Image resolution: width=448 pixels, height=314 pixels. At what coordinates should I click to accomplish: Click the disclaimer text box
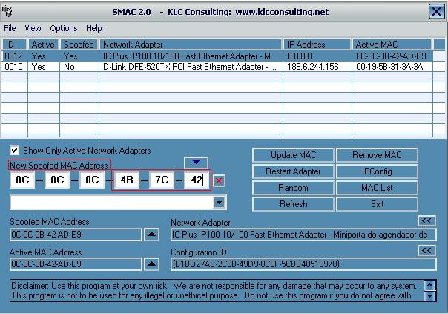pos(217,290)
